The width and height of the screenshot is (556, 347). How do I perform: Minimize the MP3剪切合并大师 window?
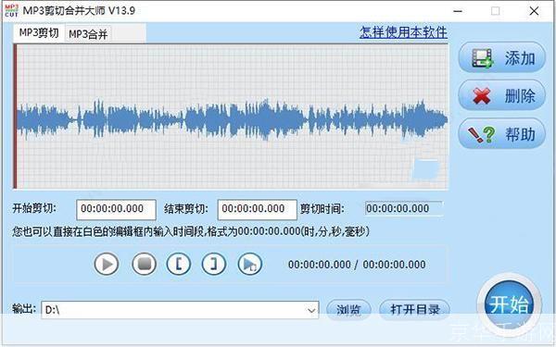click(x=458, y=11)
